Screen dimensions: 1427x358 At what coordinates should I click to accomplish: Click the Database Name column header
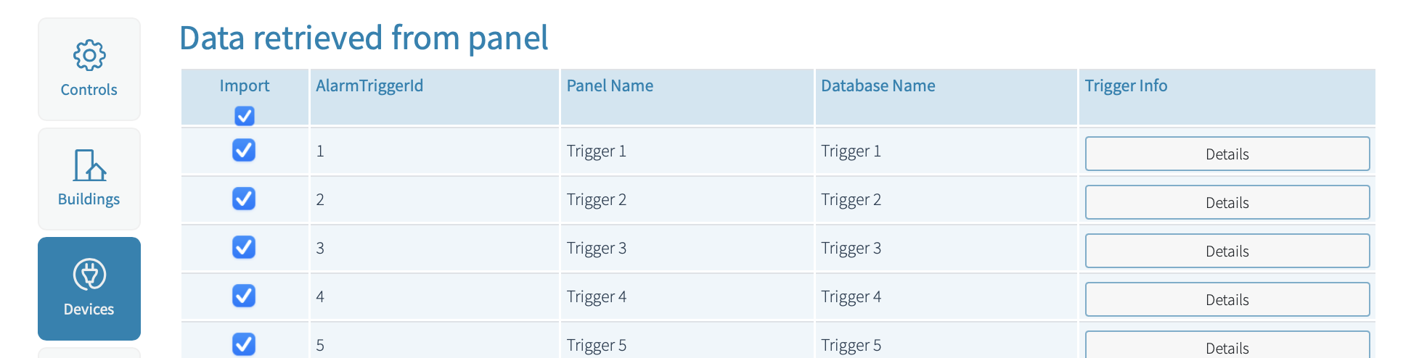pyautogui.click(x=878, y=86)
